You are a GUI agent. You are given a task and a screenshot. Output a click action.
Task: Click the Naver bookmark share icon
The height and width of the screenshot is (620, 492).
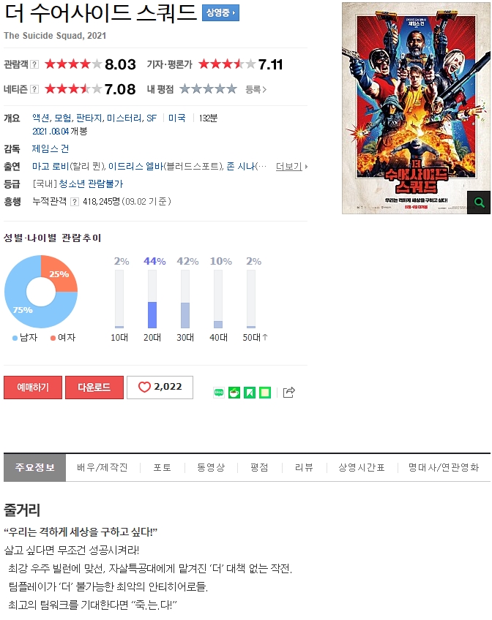(x=250, y=392)
